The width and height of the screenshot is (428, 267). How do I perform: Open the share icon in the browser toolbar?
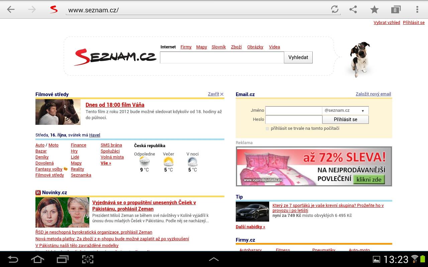[x=353, y=9]
